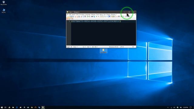Open the File menu
Viewport: 194px width, 109px height.
[x=67, y=15]
